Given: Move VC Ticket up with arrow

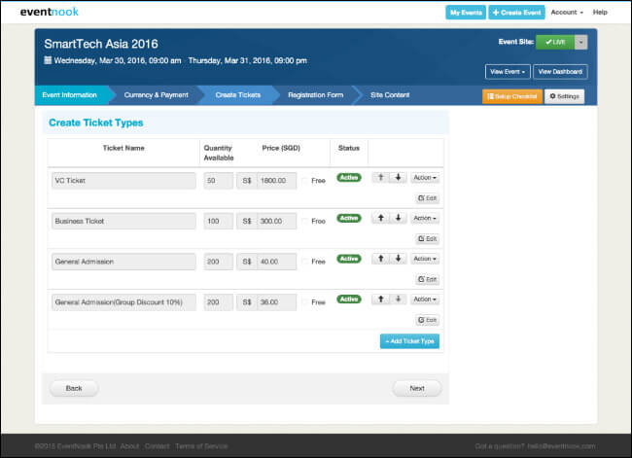Looking at the screenshot, I should (380, 177).
